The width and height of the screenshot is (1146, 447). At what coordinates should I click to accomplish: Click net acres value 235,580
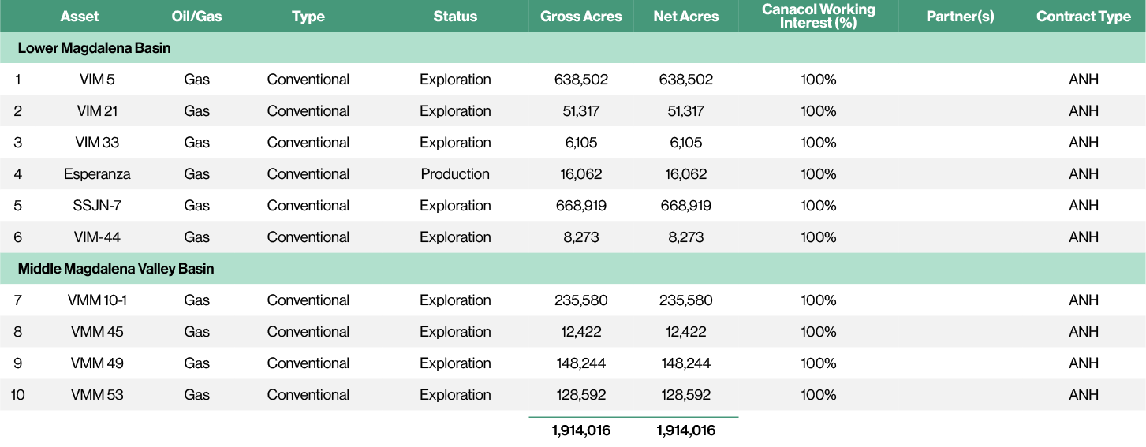(x=685, y=300)
